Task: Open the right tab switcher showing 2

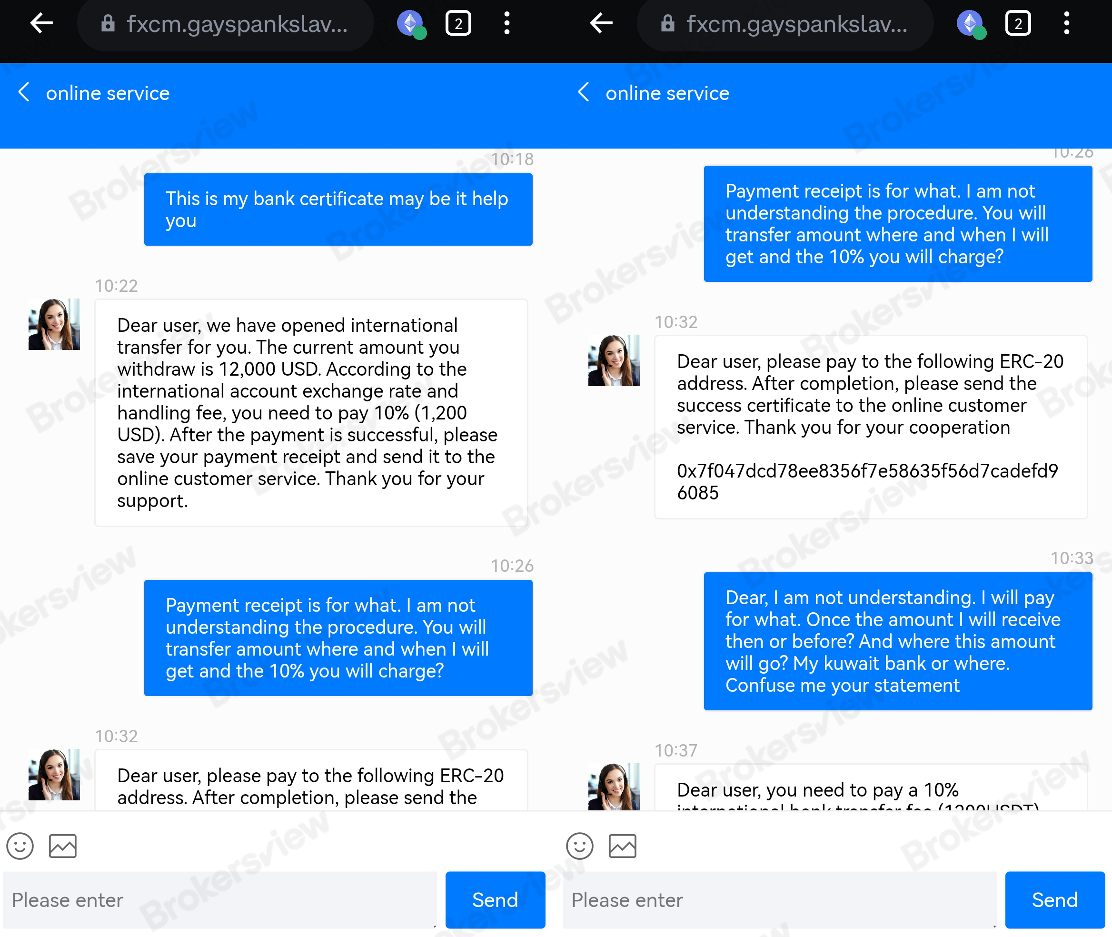Action: (x=1017, y=24)
